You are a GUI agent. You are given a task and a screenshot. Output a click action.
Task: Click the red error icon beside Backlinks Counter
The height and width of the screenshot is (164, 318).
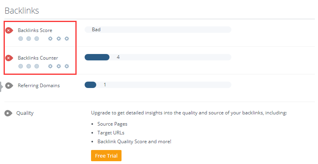[9, 58]
